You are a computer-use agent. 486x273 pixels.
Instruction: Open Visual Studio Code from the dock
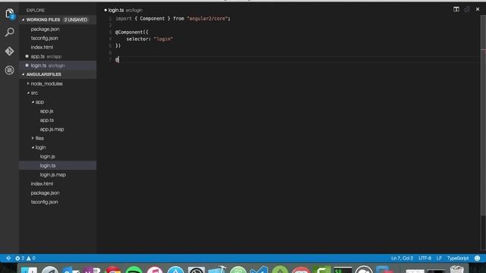tap(259, 269)
